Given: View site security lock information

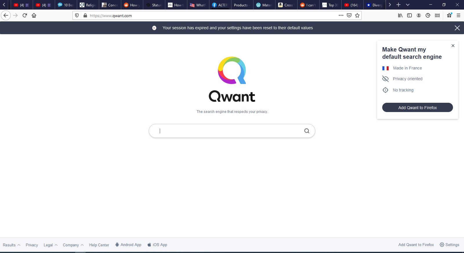Looking at the screenshot, I should 85,15.
